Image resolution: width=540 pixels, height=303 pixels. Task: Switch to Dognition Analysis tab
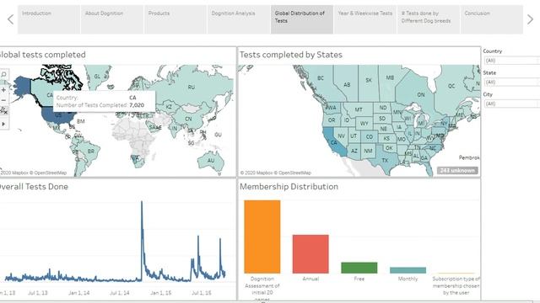[x=239, y=19]
